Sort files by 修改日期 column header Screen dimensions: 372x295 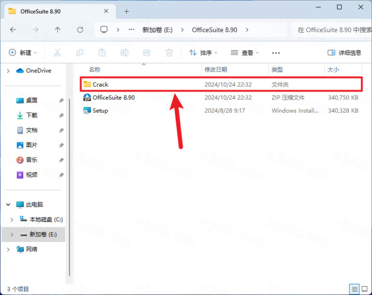coord(216,70)
